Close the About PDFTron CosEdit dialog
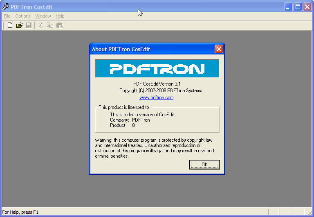The image size is (314, 217). [x=219, y=49]
